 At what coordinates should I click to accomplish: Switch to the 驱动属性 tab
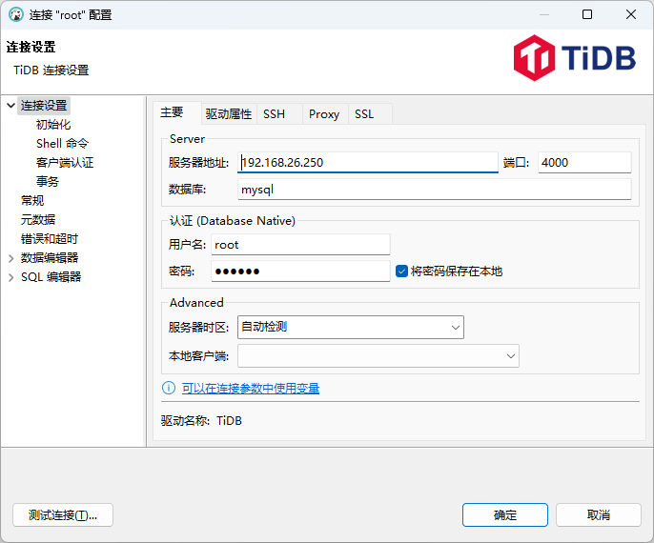229,114
